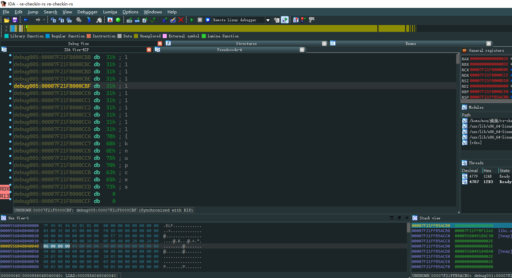Expand the back navigation history dropdown arrow
Image resolution: width=512 pixels, height=278 pixels.
pos(31,20)
